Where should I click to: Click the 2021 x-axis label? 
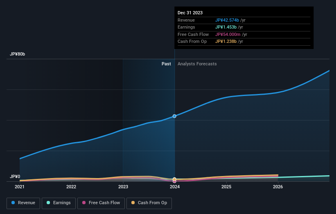(20, 187)
